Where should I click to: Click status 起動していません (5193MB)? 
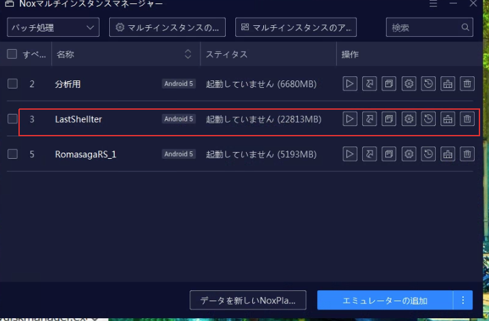261,154
